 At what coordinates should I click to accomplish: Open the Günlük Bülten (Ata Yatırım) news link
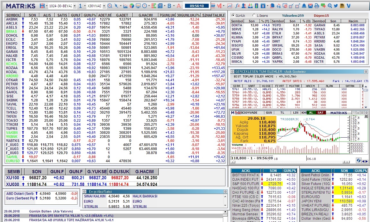(51, 211)
